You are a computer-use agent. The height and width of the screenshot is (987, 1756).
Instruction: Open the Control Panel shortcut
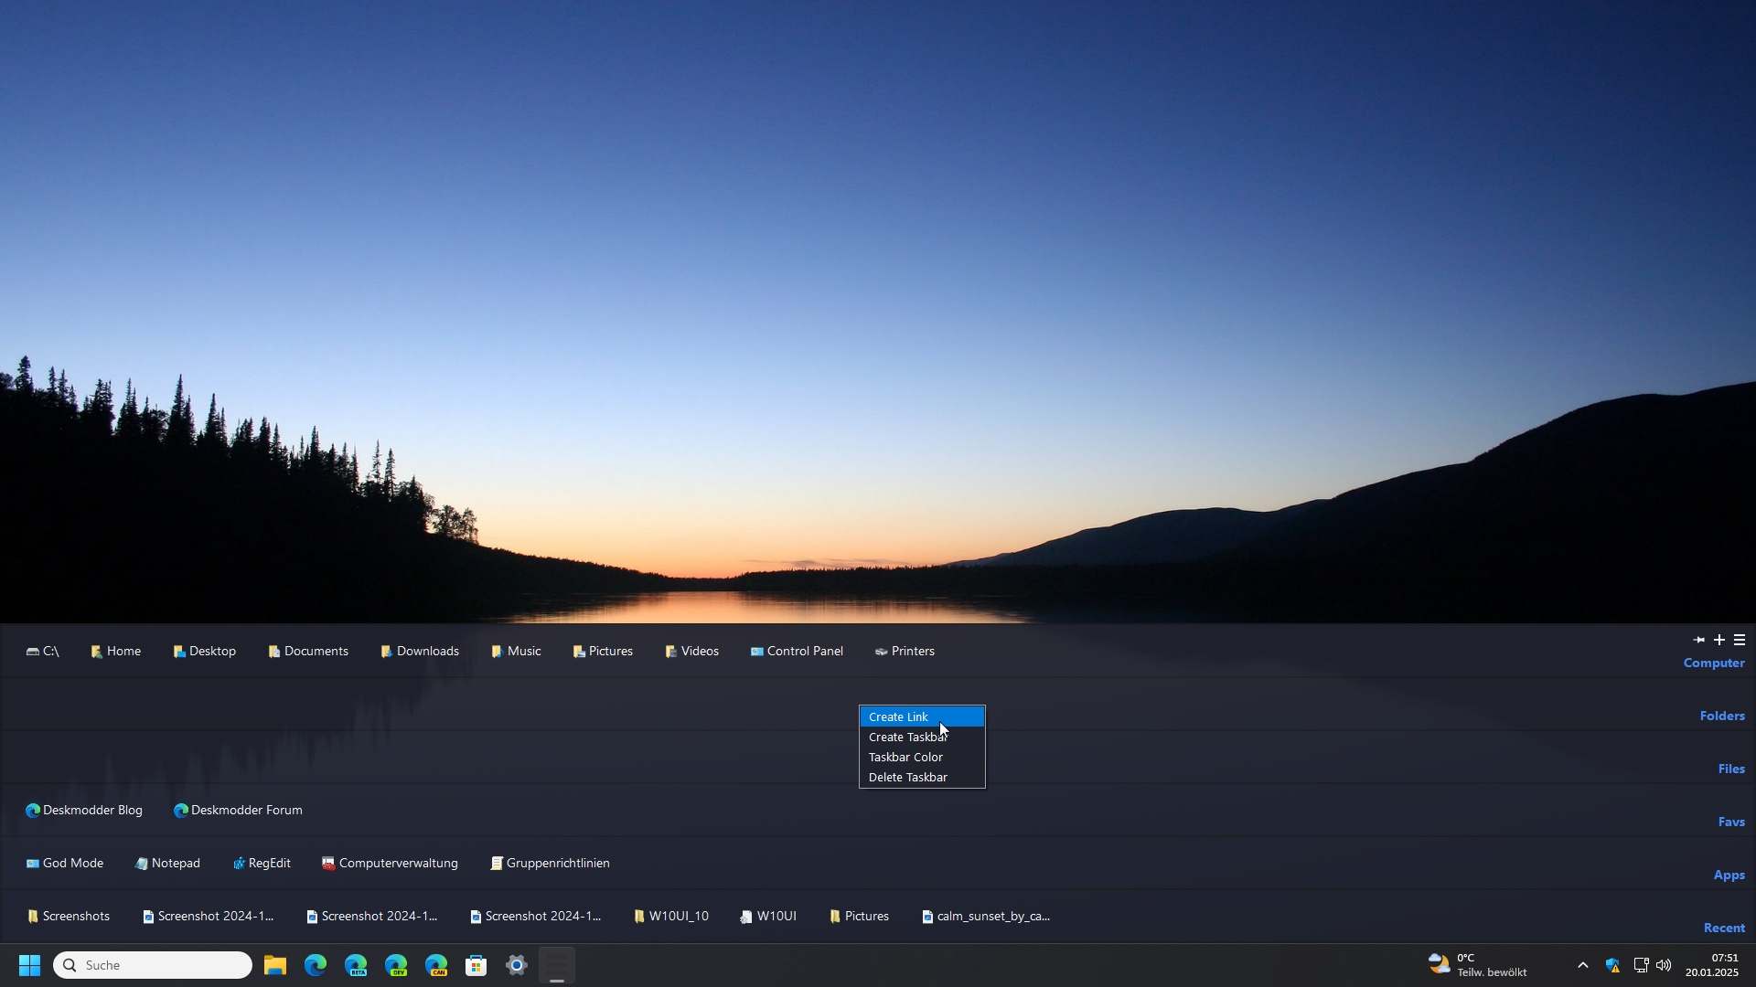797,652
